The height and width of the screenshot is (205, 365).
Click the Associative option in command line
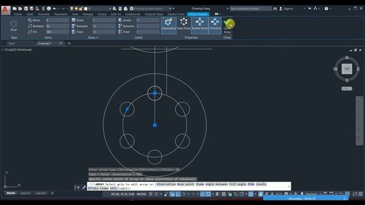(x=166, y=184)
